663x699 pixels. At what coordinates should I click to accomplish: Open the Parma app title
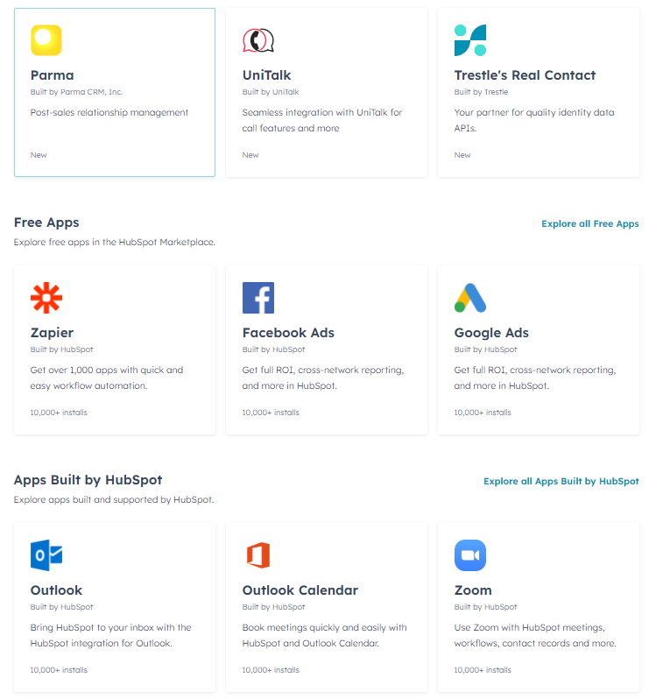[53, 75]
